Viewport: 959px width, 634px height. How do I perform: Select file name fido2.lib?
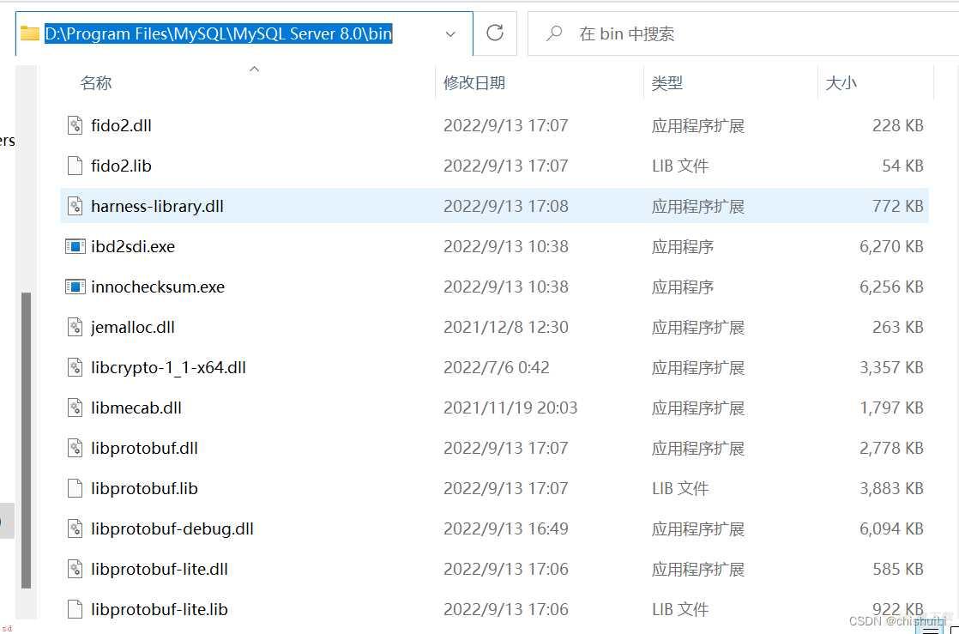tap(121, 166)
